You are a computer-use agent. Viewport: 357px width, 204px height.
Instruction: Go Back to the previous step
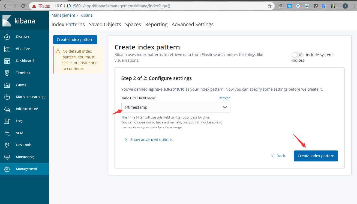278,156
